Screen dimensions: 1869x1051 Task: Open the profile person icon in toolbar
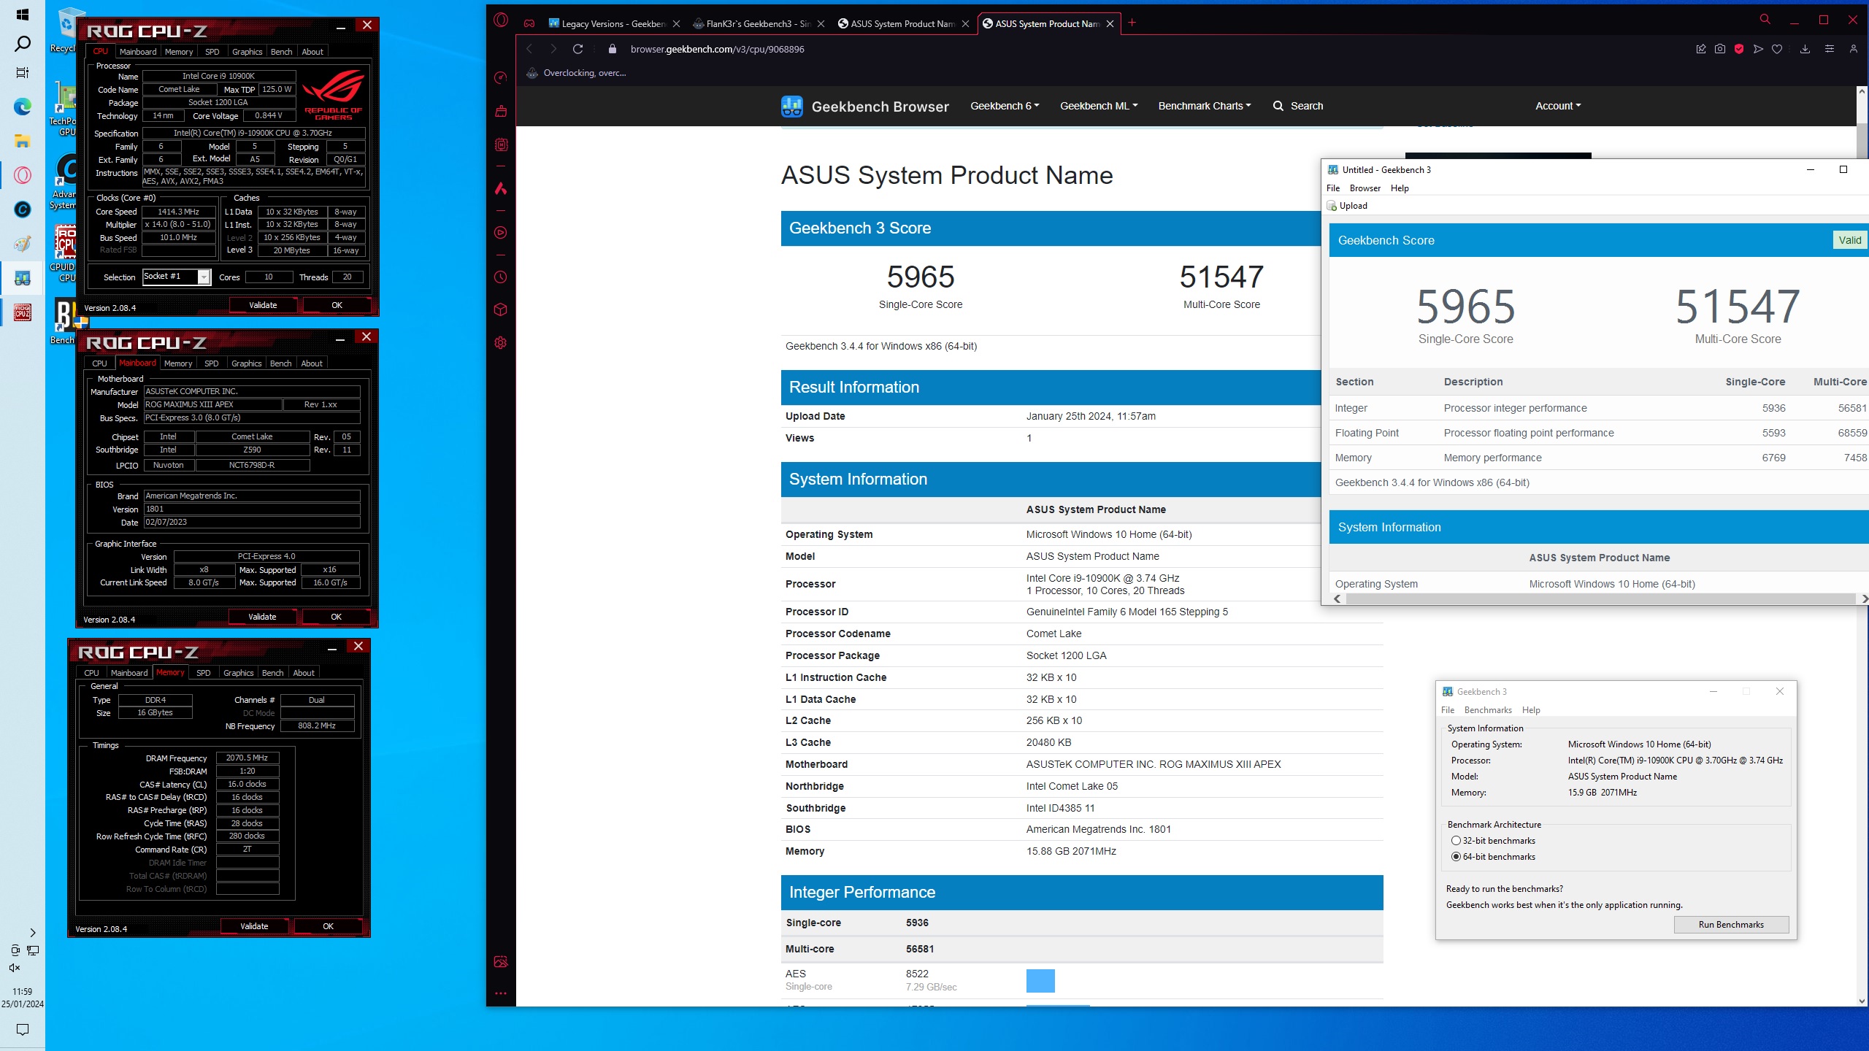tap(1853, 49)
